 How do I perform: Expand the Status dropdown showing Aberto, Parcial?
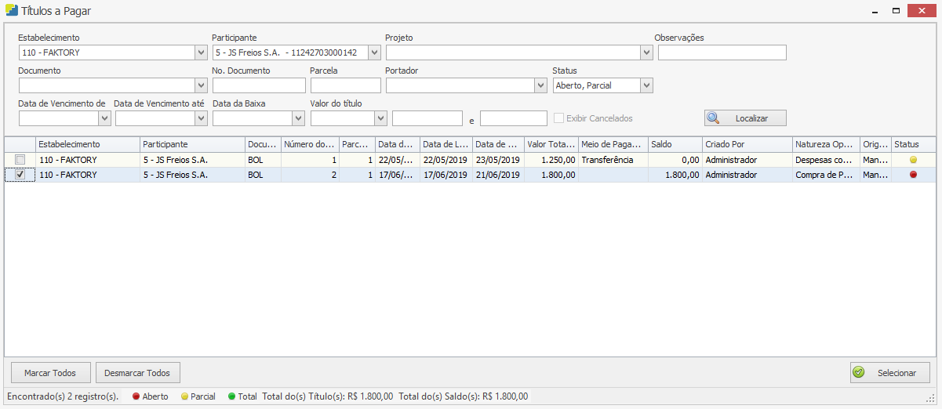(646, 85)
